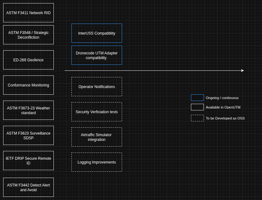
Task: Click the Ongoing / continuous legend label
Action: [222, 98]
